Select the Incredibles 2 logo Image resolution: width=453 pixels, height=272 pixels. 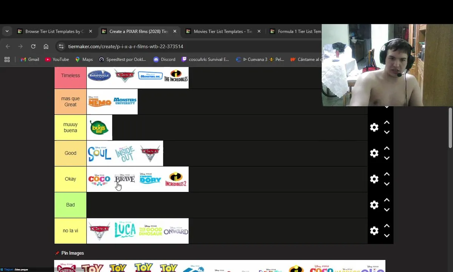coord(176,179)
